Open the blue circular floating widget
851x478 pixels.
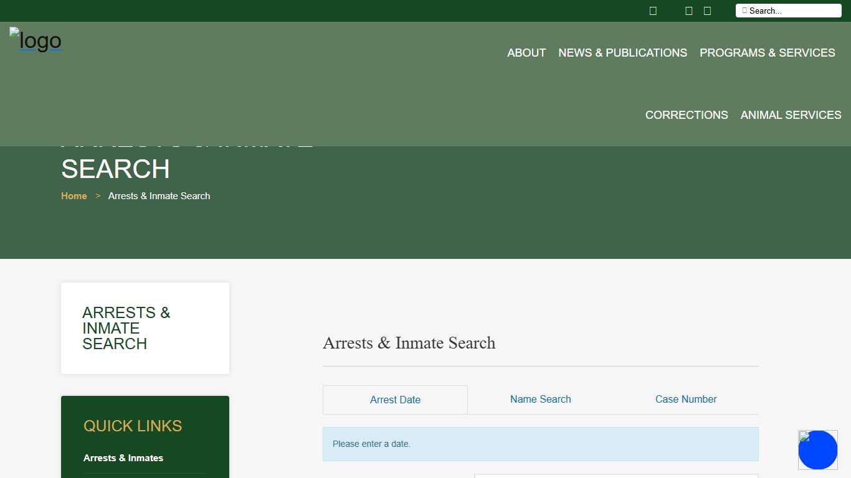(x=817, y=450)
